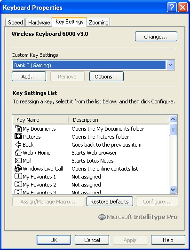
Task: Select the Back arrow key icon
Action: pyautogui.click(x=18, y=144)
